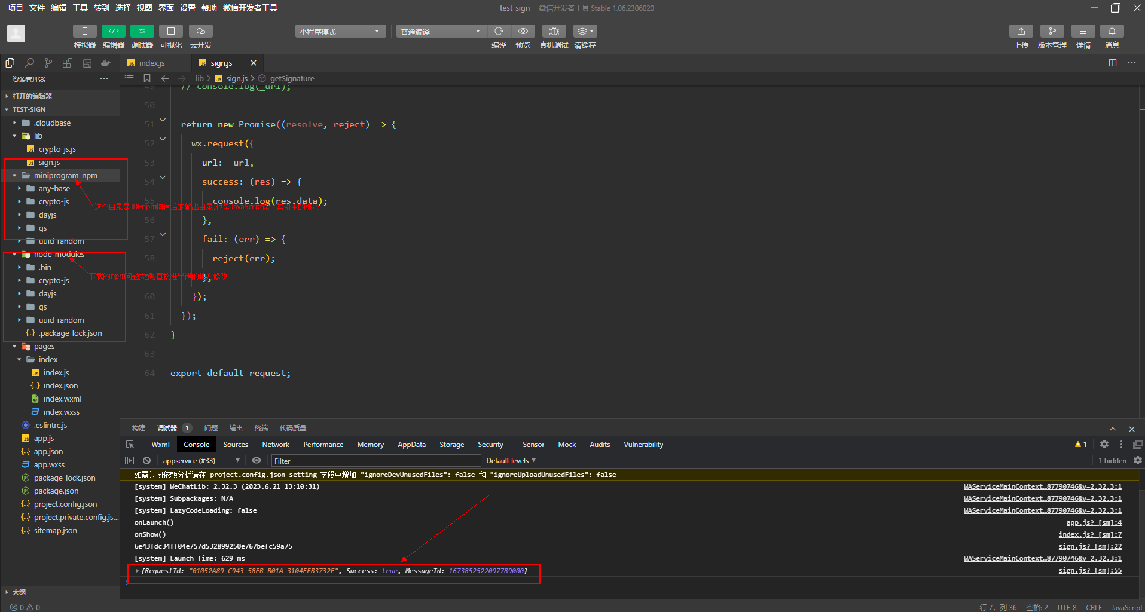Open the 云开发 cloud development icon
This screenshot has width=1145, height=612.
click(201, 31)
